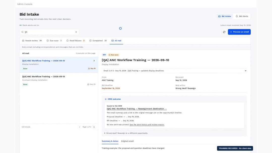Open the Needs review tab
This screenshot has height=153, width=272.
pos(32,41)
